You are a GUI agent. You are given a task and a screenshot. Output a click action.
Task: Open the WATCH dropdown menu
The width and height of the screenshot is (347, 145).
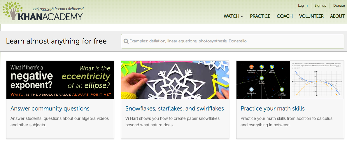coord(233,16)
